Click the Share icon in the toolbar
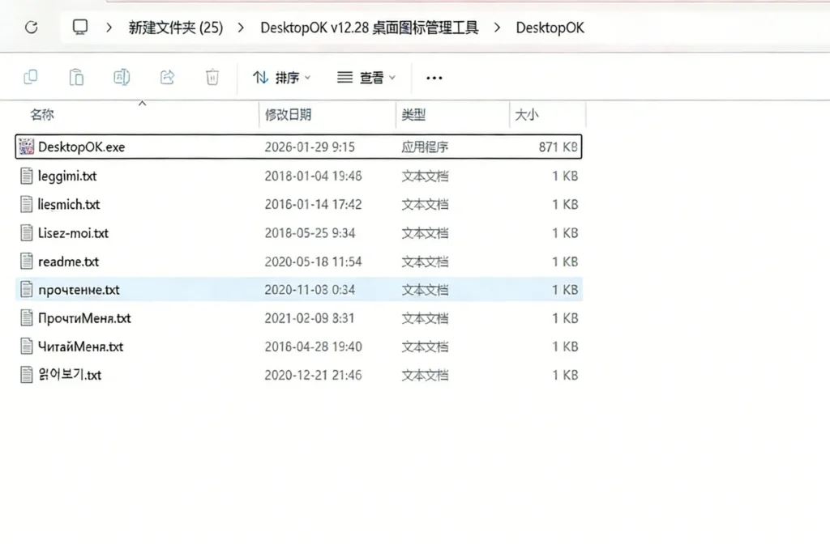 tap(166, 77)
